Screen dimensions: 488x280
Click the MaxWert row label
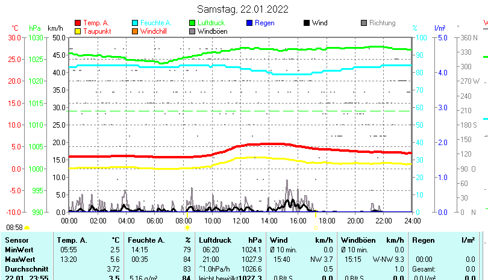20,258
